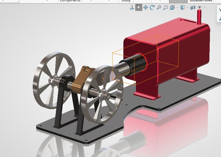The width and height of the screenshot is (221, 157).
Task: Open the View Orientation cube icon
Action: pos(172,8)
